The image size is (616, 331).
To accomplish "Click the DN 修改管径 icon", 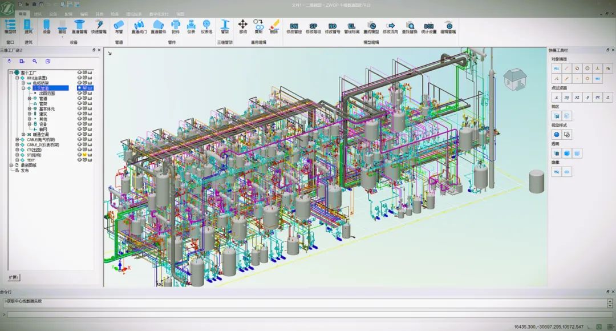I will (294, 26).
